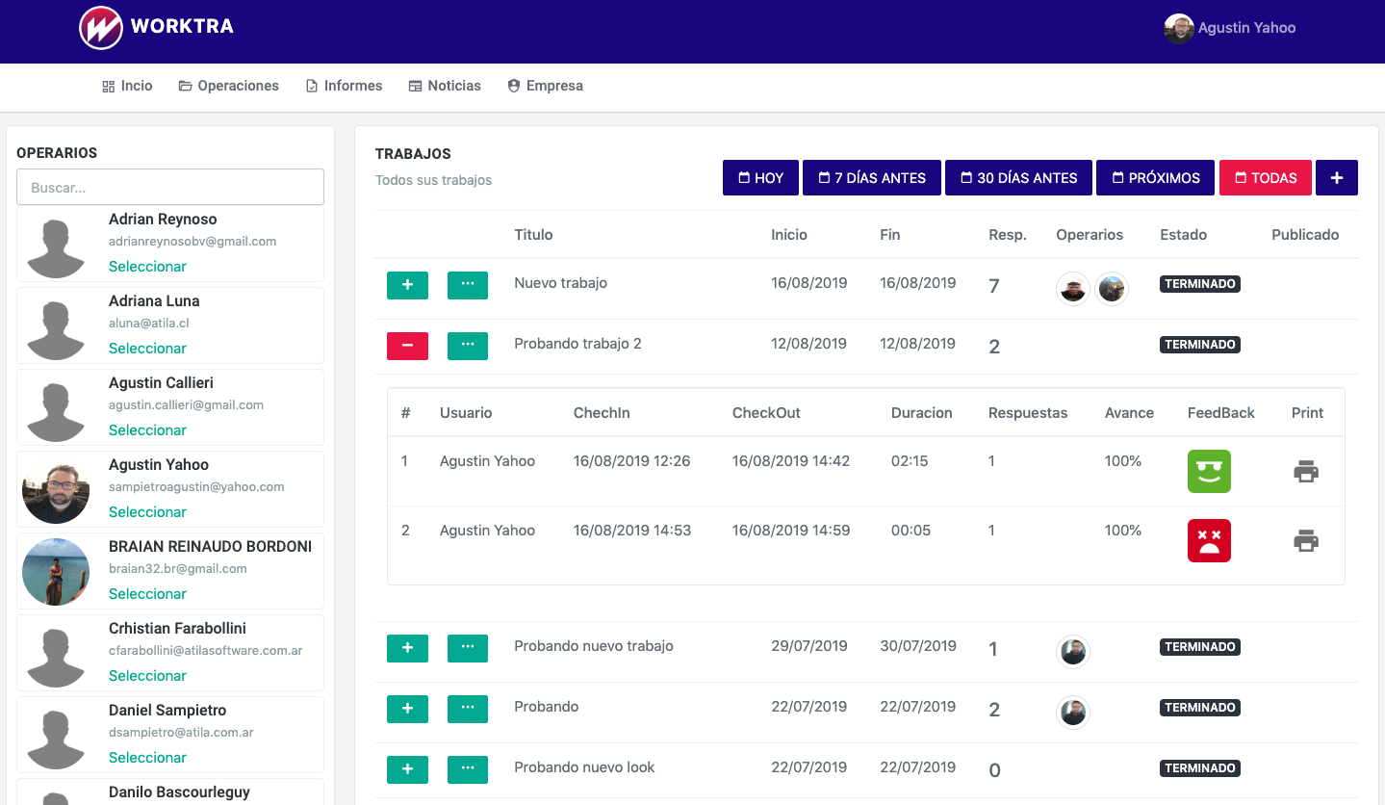Click the 00:05 duration cell
Screen dimensions: 1385x805
pyautogui.click(x=910, y=531)
